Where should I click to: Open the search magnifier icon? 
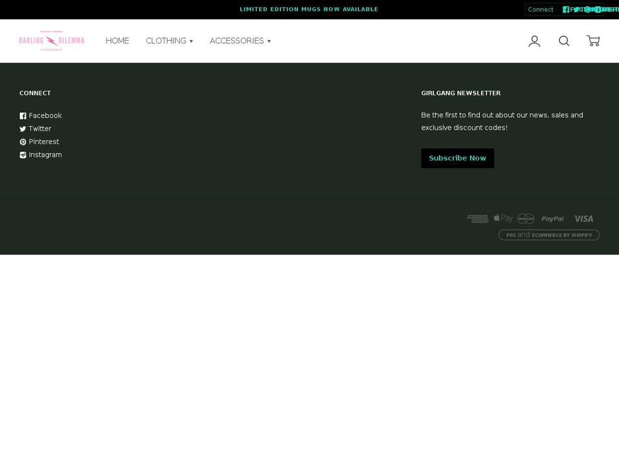[564, 41]
